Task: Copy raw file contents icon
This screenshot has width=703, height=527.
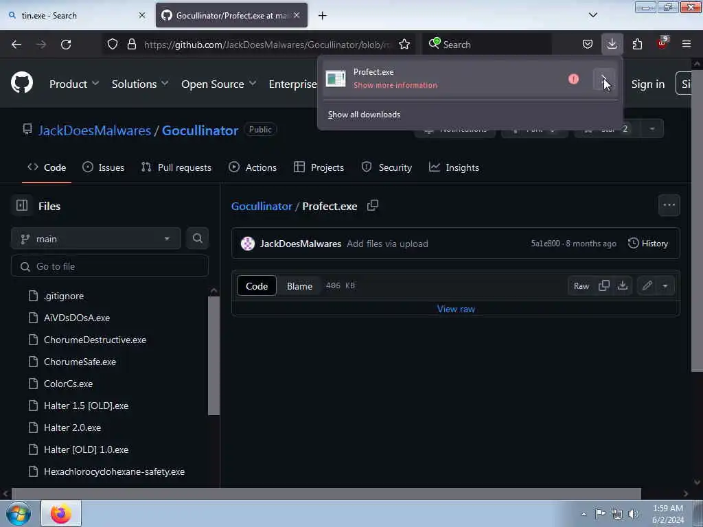Action: 604,286
